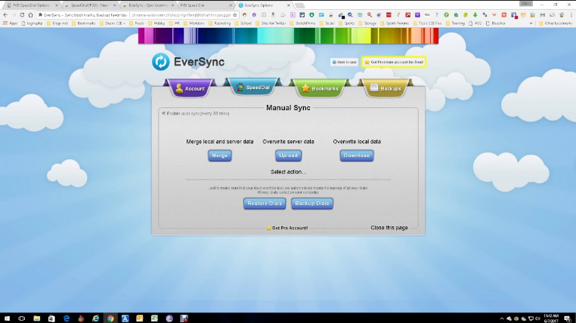The image size is (576, 323).
Task: Open the Feeds bookmark folder
Action: click(137, 23)
